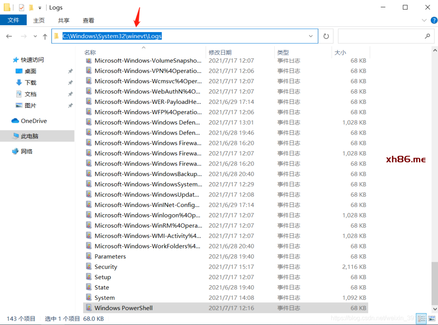Switch to large icons view in status bar
This screenshot has width=438, height=325.
432,318
